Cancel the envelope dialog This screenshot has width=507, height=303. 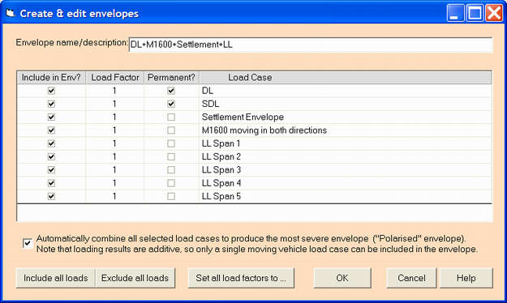411,278
